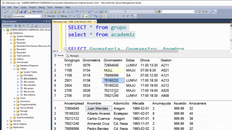Open Object Explorer window position dropdown arrow
The width and height of the screenshot is (232, 130).
[43, 21]
